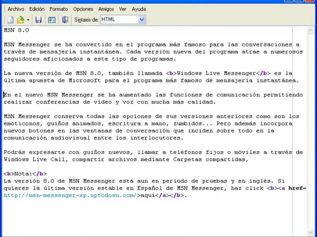Click the msn-messenger-xp.uptodown.com URL text
This screenshot has width=317, height=237.
coord(71,195)
